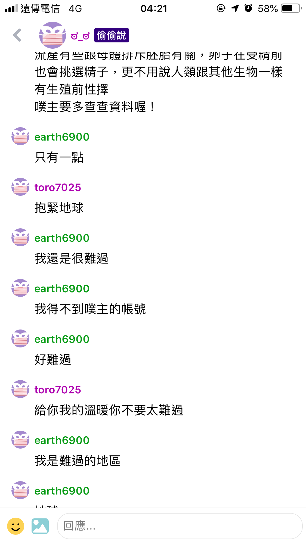Tap avatar beside 給你我的溫暖 message

[x=20, y=389]
